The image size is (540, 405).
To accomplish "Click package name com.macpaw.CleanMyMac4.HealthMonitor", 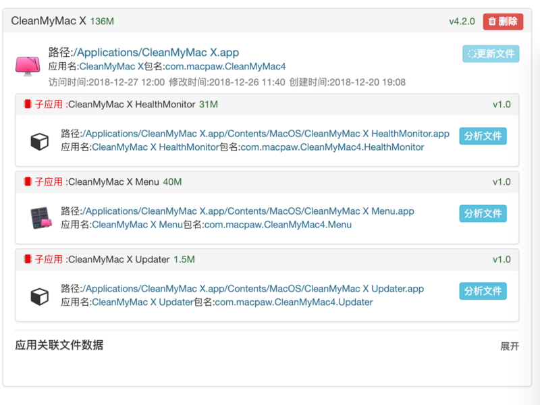I will click(332, 147).
